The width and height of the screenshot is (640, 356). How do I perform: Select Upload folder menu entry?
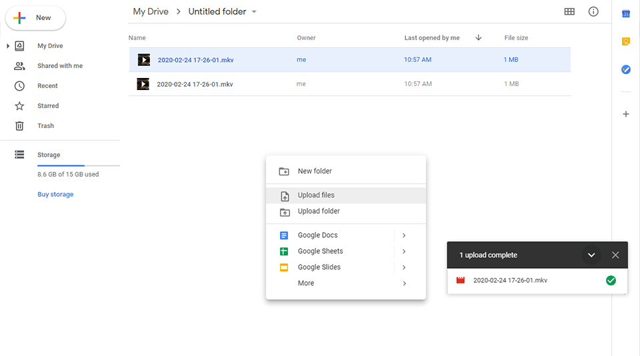point(319,211)
